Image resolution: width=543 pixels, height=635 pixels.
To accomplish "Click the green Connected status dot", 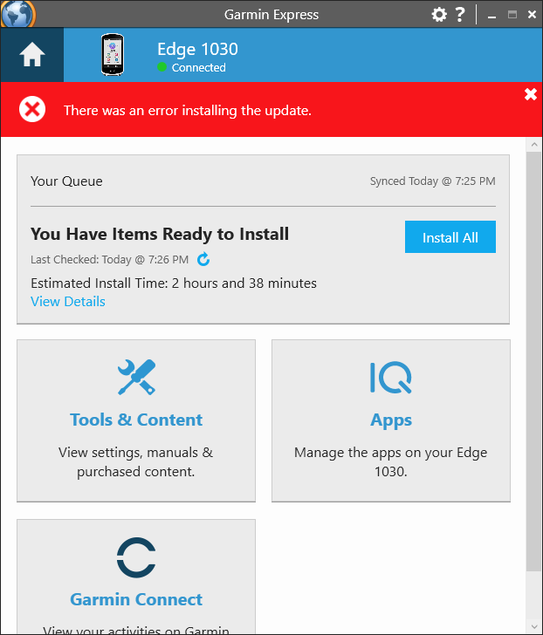I will (162, 67).
